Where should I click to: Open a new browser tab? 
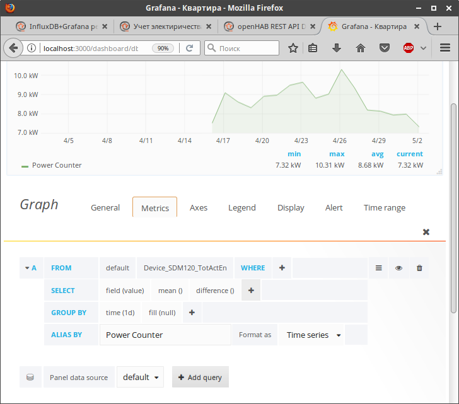click(x=438, y=26)
